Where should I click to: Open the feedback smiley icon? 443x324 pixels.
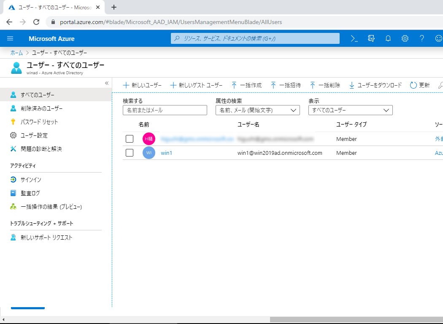(x=438, y=38)
